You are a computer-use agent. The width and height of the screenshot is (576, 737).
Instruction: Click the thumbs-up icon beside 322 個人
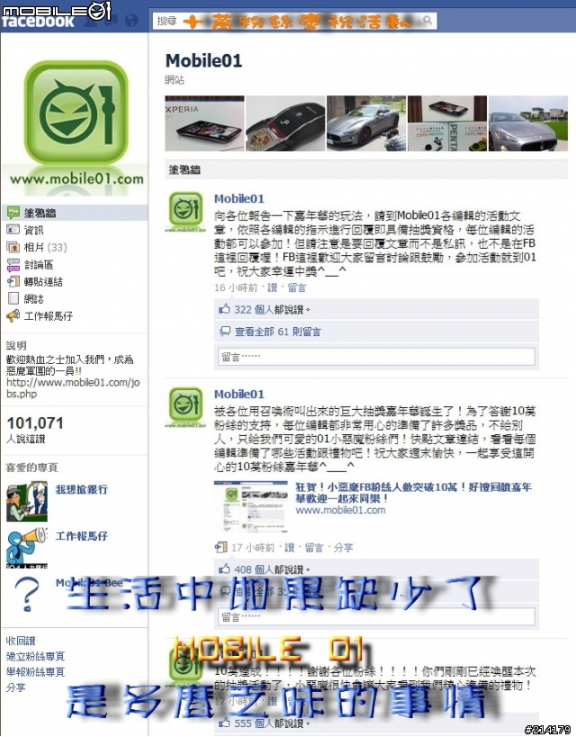point(224,309)
